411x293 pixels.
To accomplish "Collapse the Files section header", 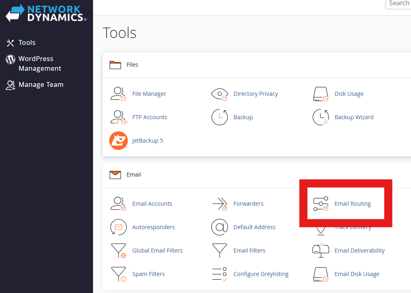I will point(132,65).
